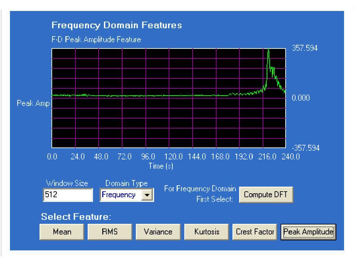
Task: Click into the Window Size field
Action: click(x=68, y=195)
